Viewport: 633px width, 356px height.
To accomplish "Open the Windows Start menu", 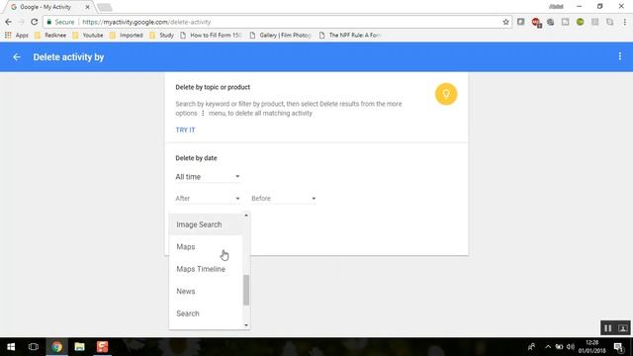I will pyautogui.click(x=11, y=347).
